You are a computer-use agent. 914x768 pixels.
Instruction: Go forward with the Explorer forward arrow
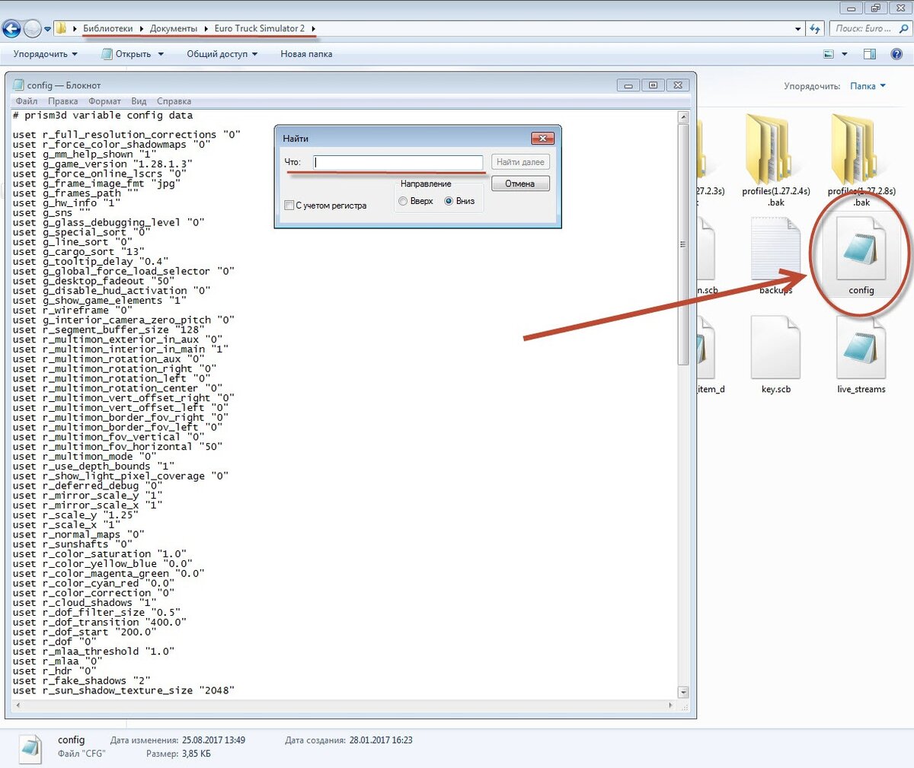point(32,29)
